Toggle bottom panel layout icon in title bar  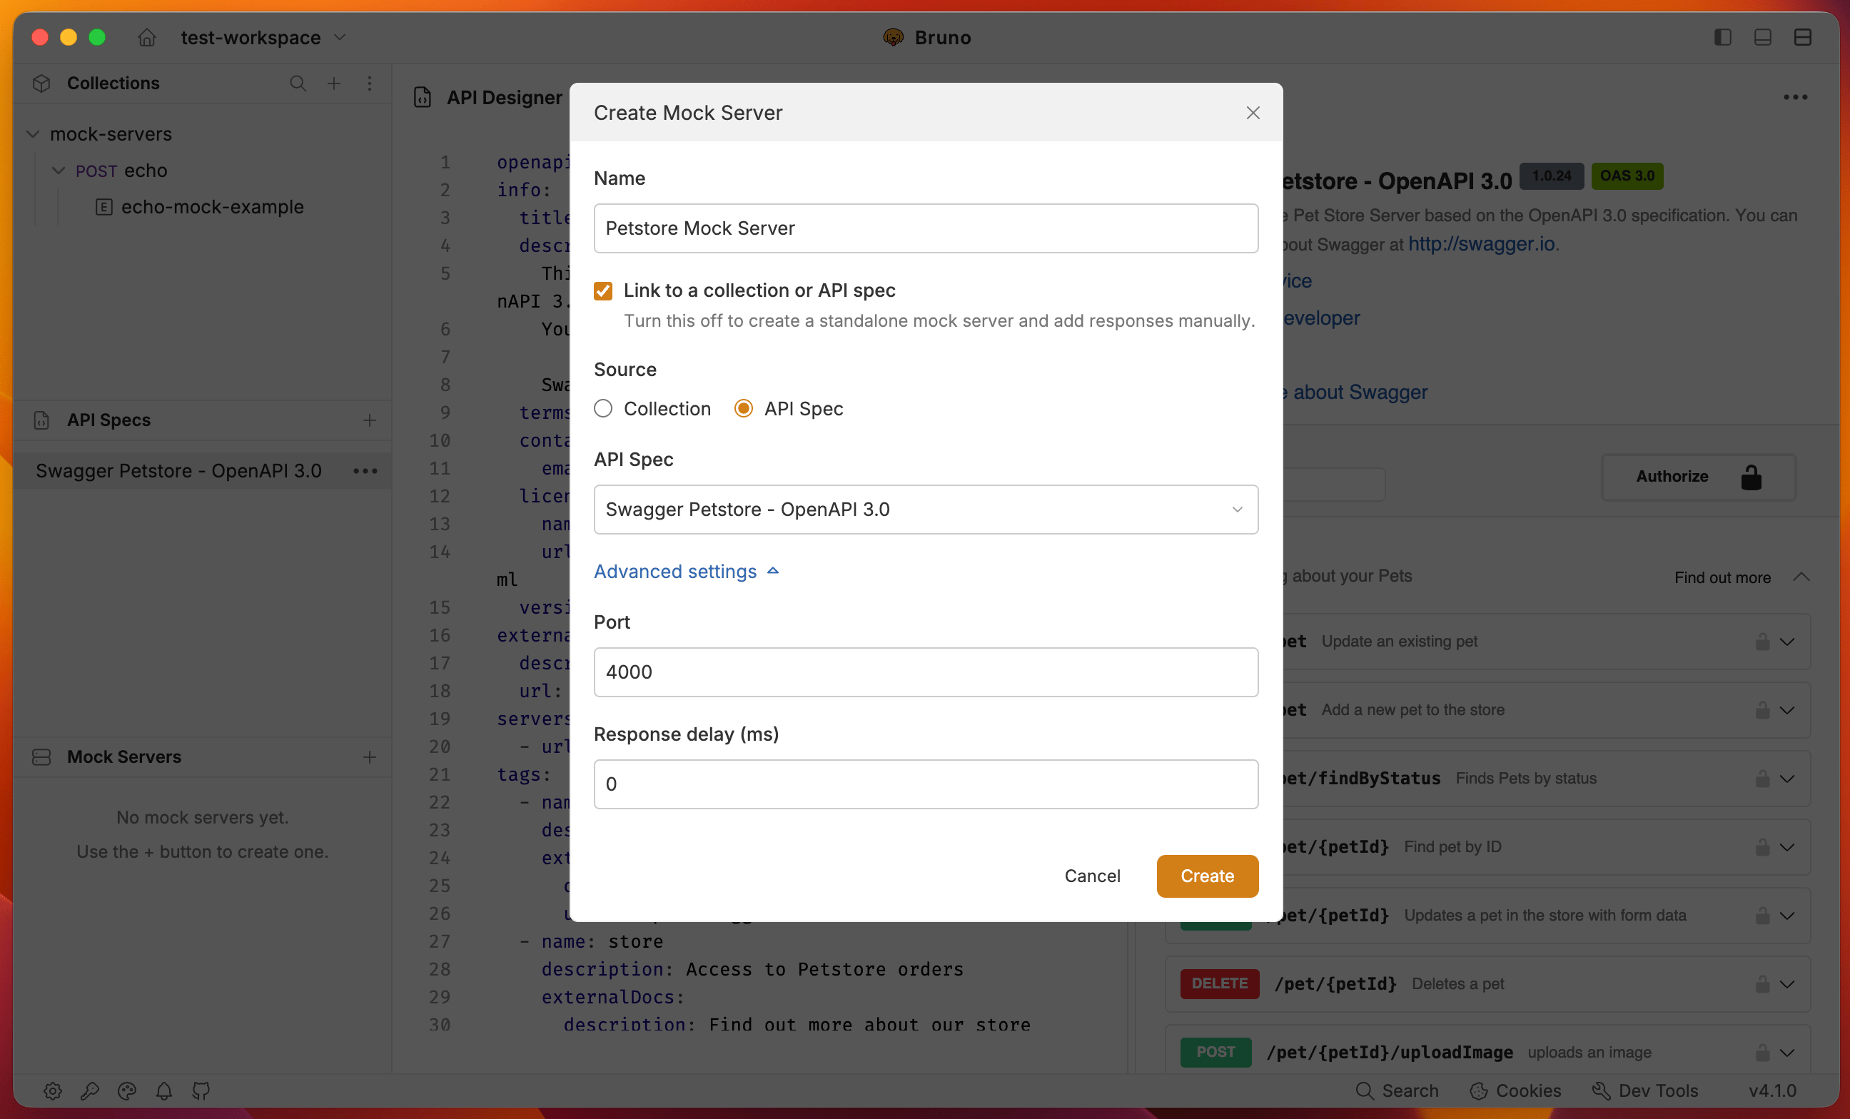click(x=1763, y=38)
